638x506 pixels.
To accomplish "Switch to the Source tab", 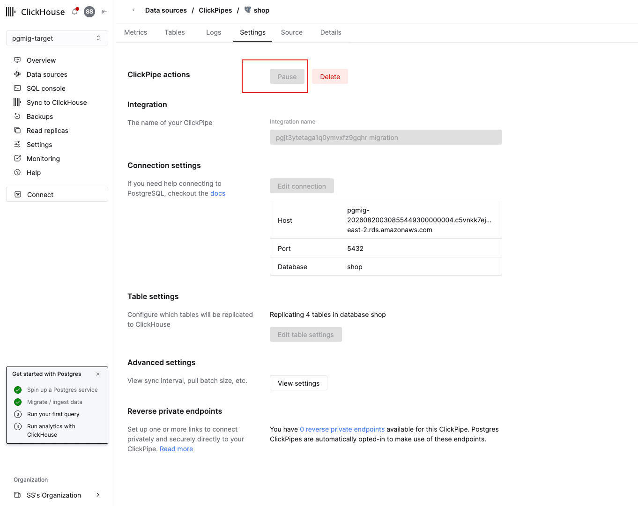I will point(292,32).
